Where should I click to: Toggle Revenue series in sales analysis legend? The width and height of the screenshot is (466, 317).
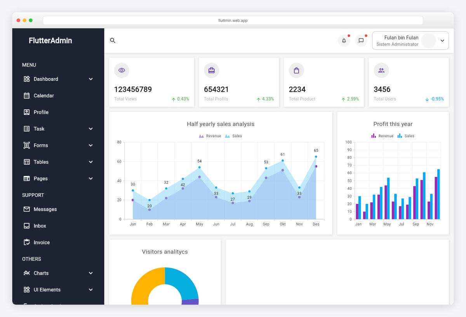click(x=210, y=136)
